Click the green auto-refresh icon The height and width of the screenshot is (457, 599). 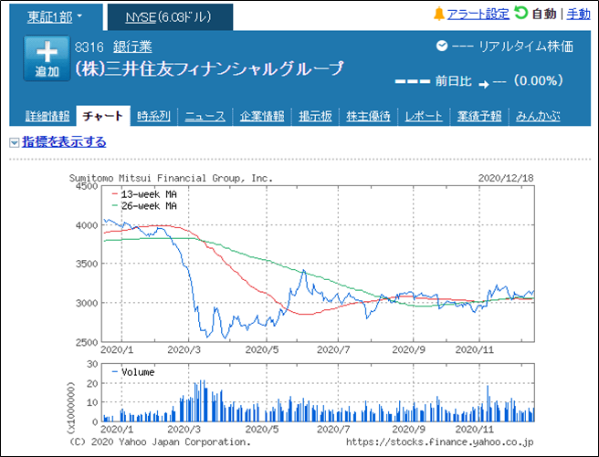click(x=520, y=13)
